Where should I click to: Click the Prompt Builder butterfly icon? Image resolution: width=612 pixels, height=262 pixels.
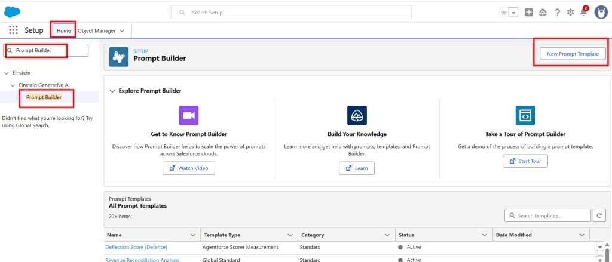coord(119,57)
